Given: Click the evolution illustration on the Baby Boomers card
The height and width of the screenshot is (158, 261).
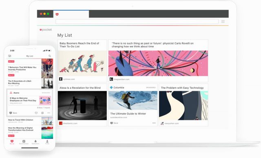Looking at the screenshot, I should click(82, 63).
